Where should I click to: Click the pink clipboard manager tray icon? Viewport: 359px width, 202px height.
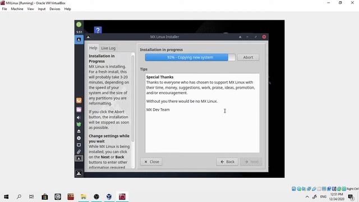(79, 109)
